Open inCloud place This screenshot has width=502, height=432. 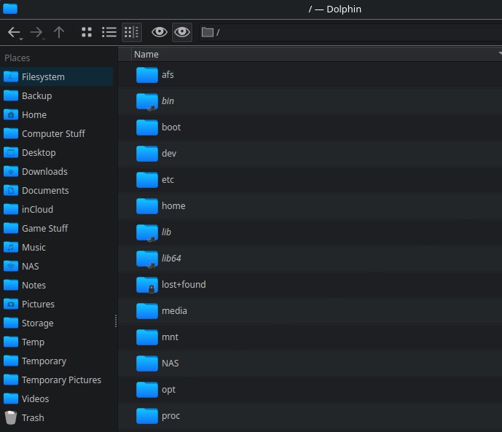pos(57,209)
